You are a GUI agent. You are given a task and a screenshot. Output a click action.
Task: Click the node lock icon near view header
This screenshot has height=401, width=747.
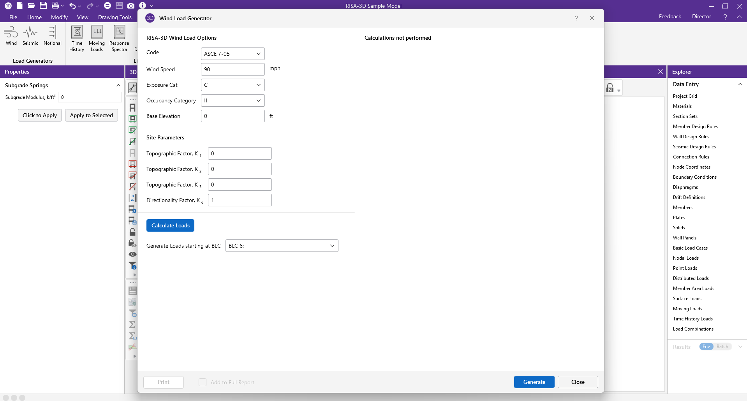click(610, 88)
